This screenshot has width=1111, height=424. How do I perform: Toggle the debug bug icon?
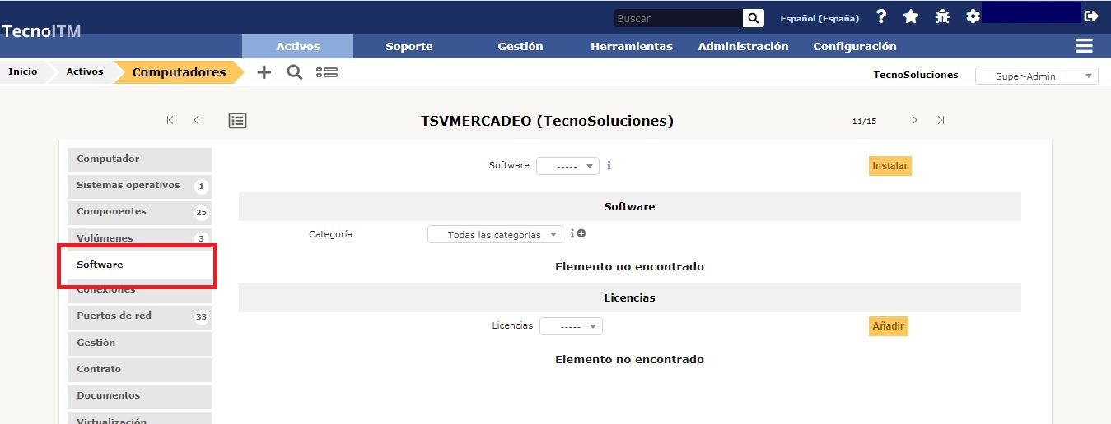(x=942, y=17)
